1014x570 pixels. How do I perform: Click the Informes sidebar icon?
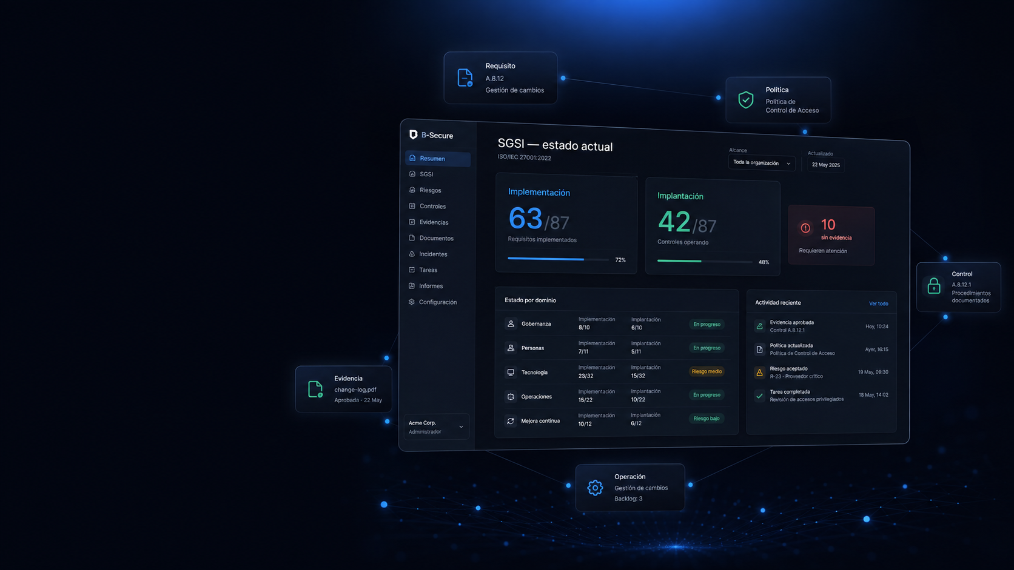412,286
